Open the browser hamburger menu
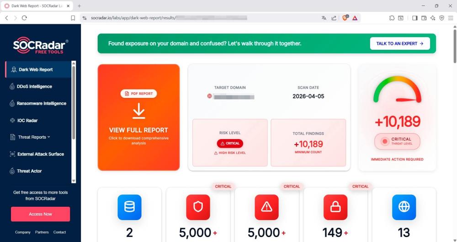 tap(451, 18)
